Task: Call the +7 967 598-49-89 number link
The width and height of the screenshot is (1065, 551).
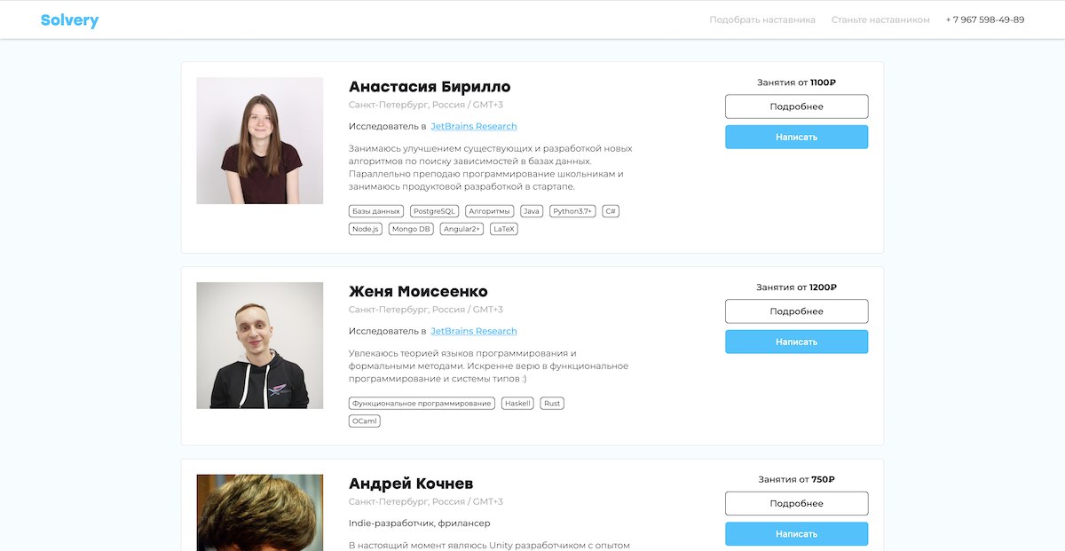Action: [985, 20]
